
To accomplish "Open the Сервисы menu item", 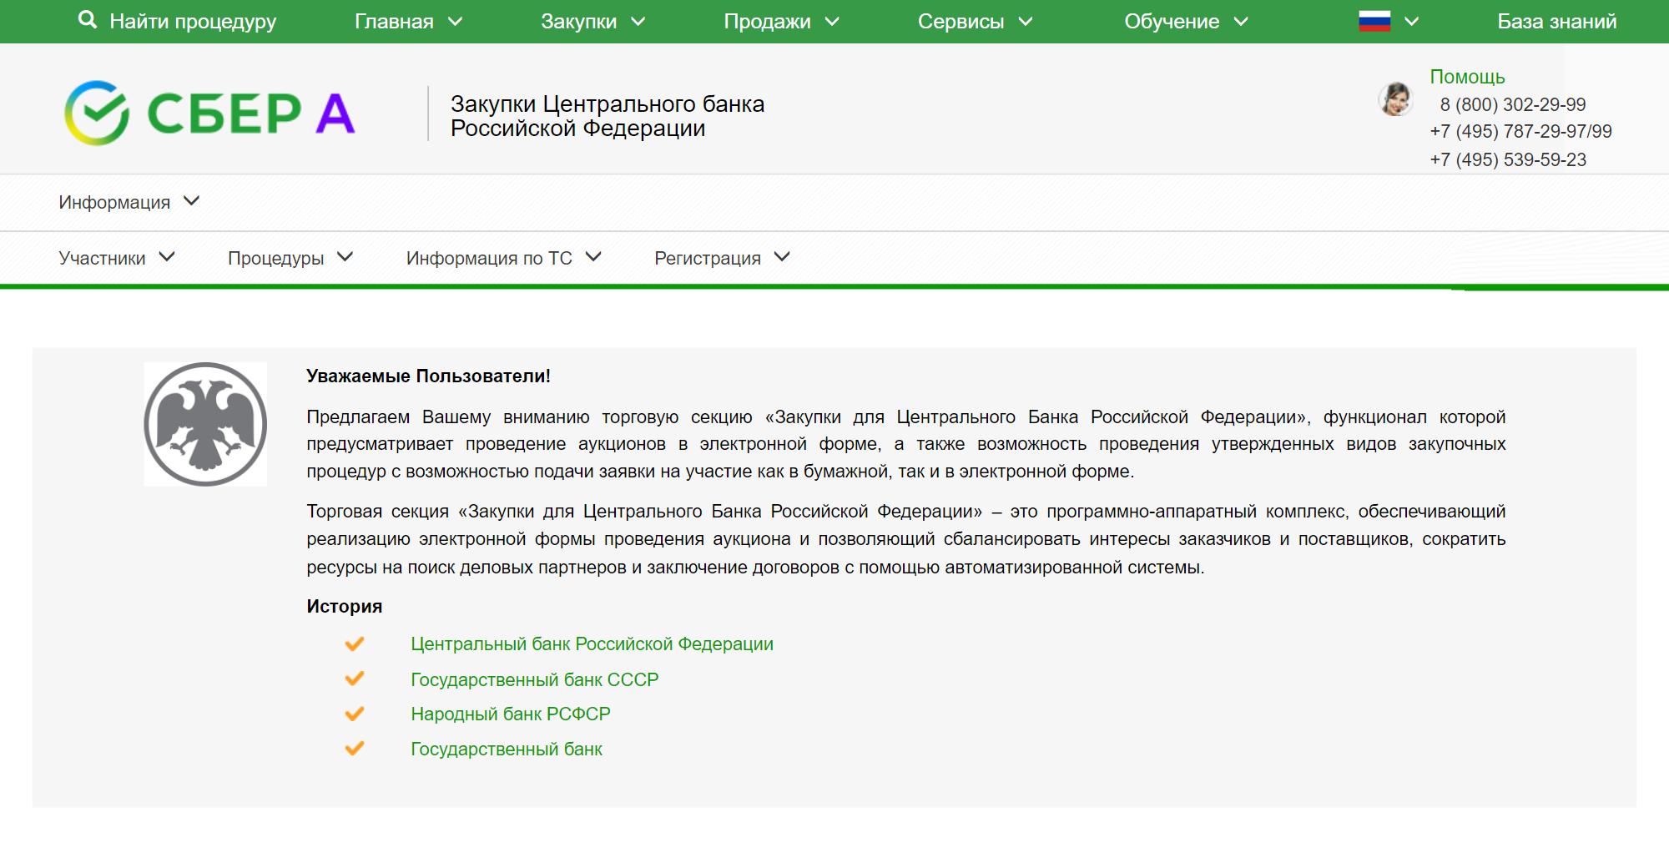I will tap(961, 22).
